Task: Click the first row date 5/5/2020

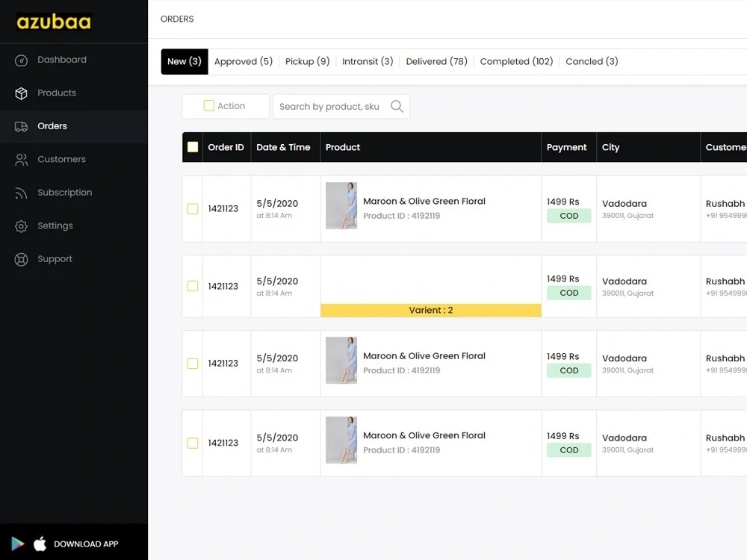Action: tap(277, 203)
